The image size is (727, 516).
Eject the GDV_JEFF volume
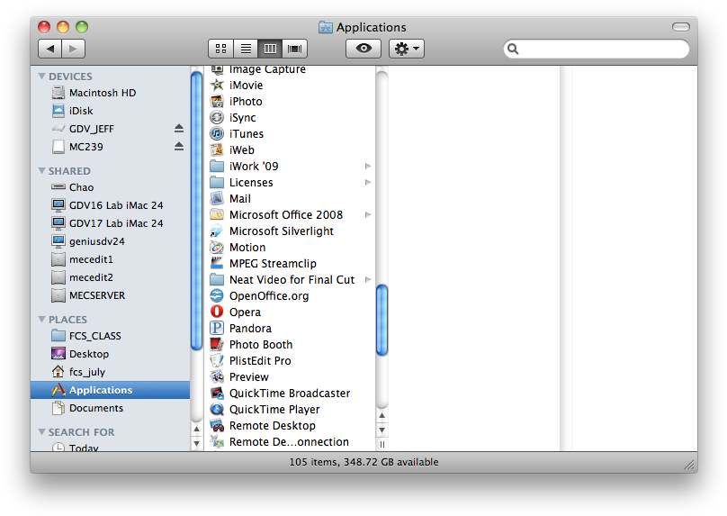point(179,129)
